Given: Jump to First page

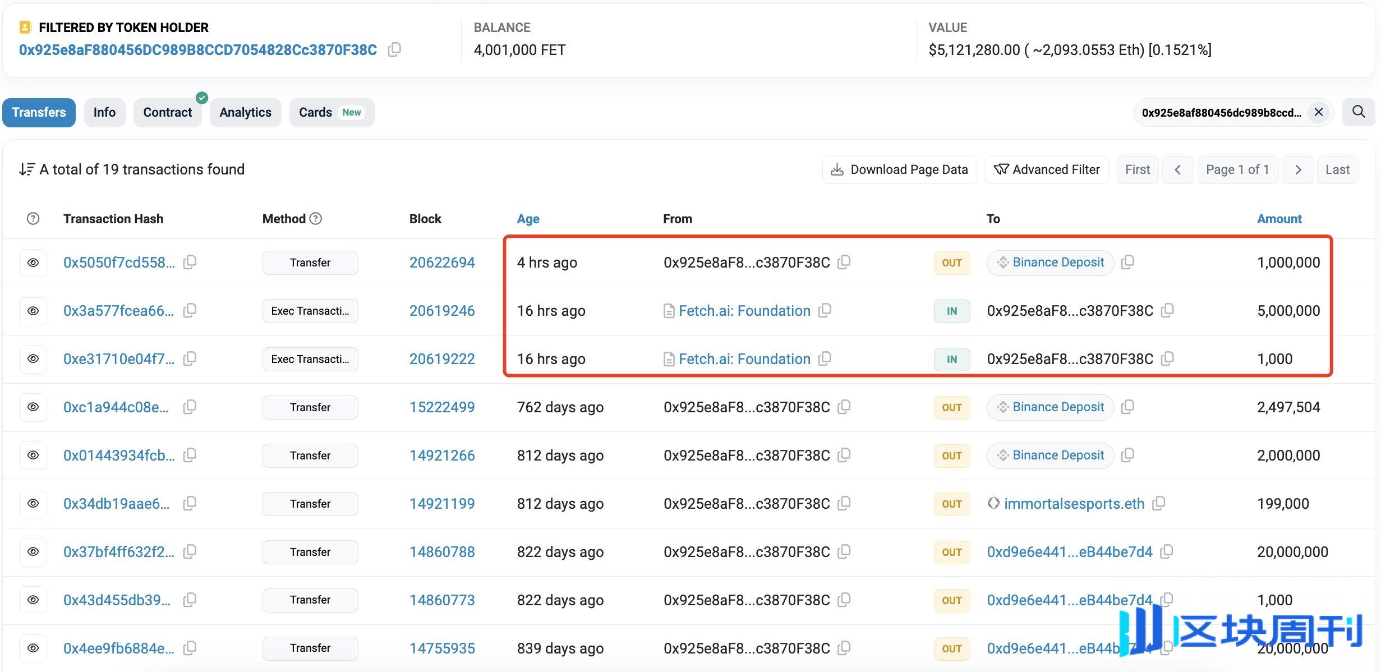Looking at the screenshot, I should tap(1138, 169).
